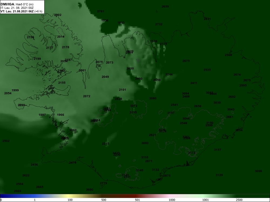Viewport: 270px width, 202px height.
Task: Click the map value "2073"
Action: 110,62
